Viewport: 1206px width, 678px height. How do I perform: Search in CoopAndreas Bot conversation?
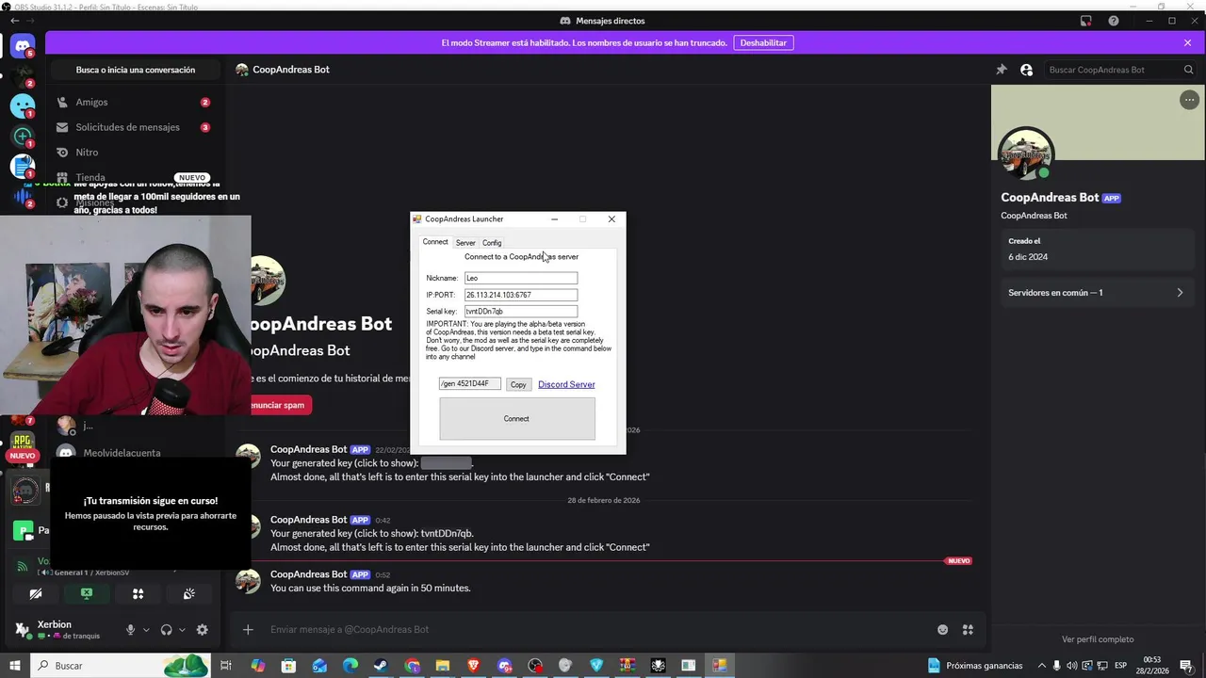[1121, 70]
